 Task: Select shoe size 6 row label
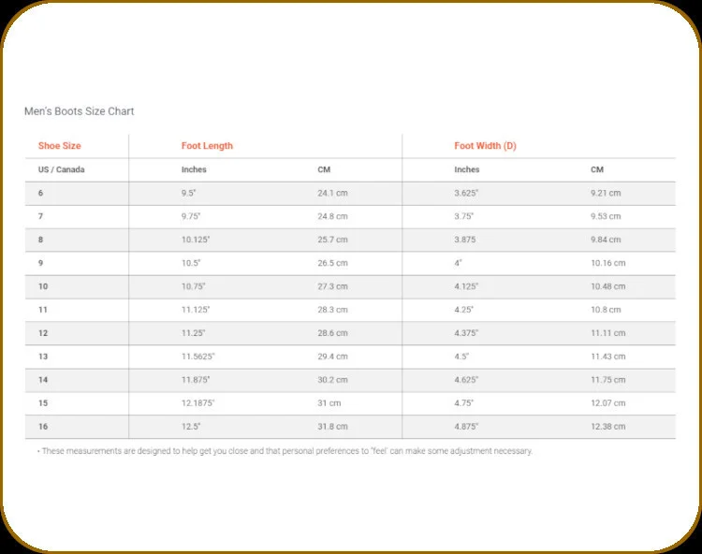coord(41,193)
